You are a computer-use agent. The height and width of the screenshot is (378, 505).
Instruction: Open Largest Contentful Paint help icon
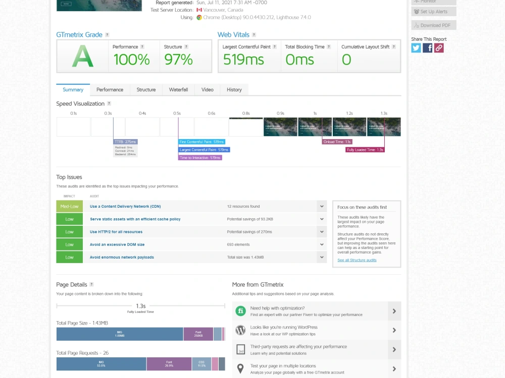click(x=275, y=46)
